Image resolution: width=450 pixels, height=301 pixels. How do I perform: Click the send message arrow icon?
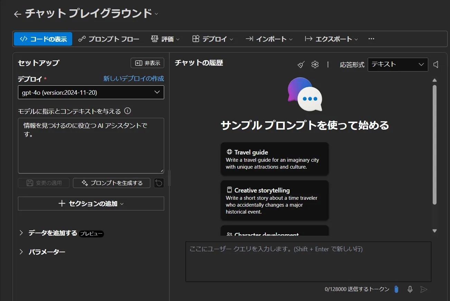tap(424, 289)
